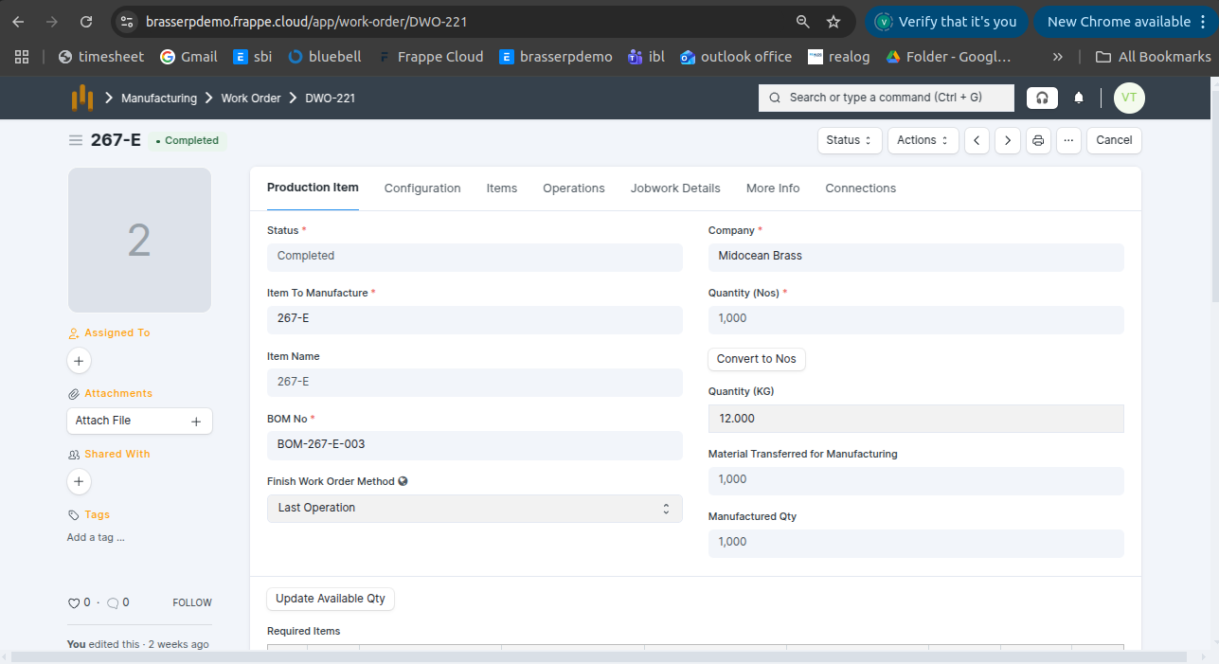Go to next work order arrow
The height and width of the screenshot is (664, 1219).
coord(1007,140)
